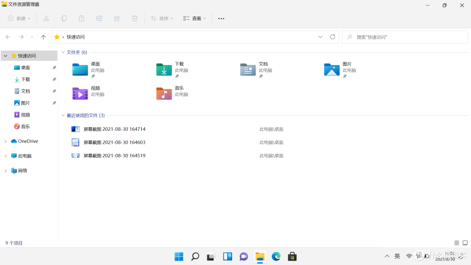Switch to details view via status bar icon
The width and height of the screenshot is (471, 265).
tap(457, 243)
